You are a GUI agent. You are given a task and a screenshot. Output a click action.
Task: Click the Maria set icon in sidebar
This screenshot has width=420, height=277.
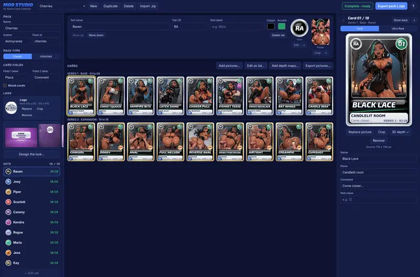(x=8, y=243)
